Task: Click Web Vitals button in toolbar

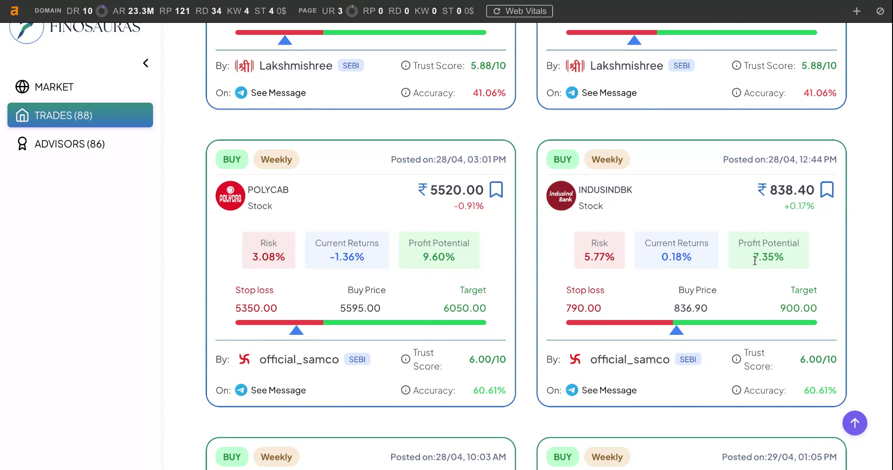Action: pyautogui.click(x=520, y=11)
